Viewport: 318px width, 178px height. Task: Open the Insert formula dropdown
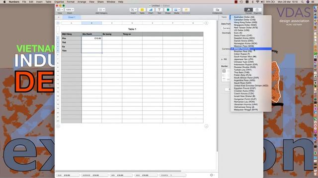click(x=133, y=10)
